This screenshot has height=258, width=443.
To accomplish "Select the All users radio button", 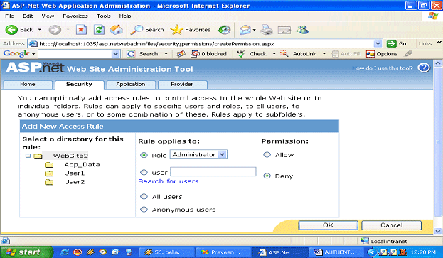I will tap(144, 196).
